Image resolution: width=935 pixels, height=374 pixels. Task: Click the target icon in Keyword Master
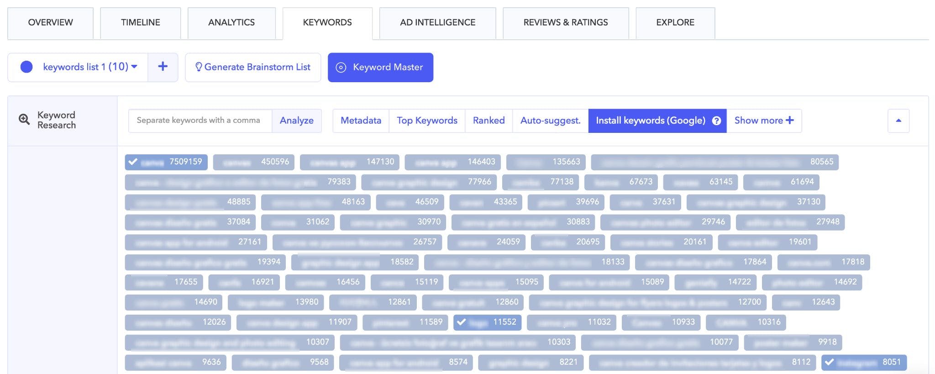click(x=341, y=68)
